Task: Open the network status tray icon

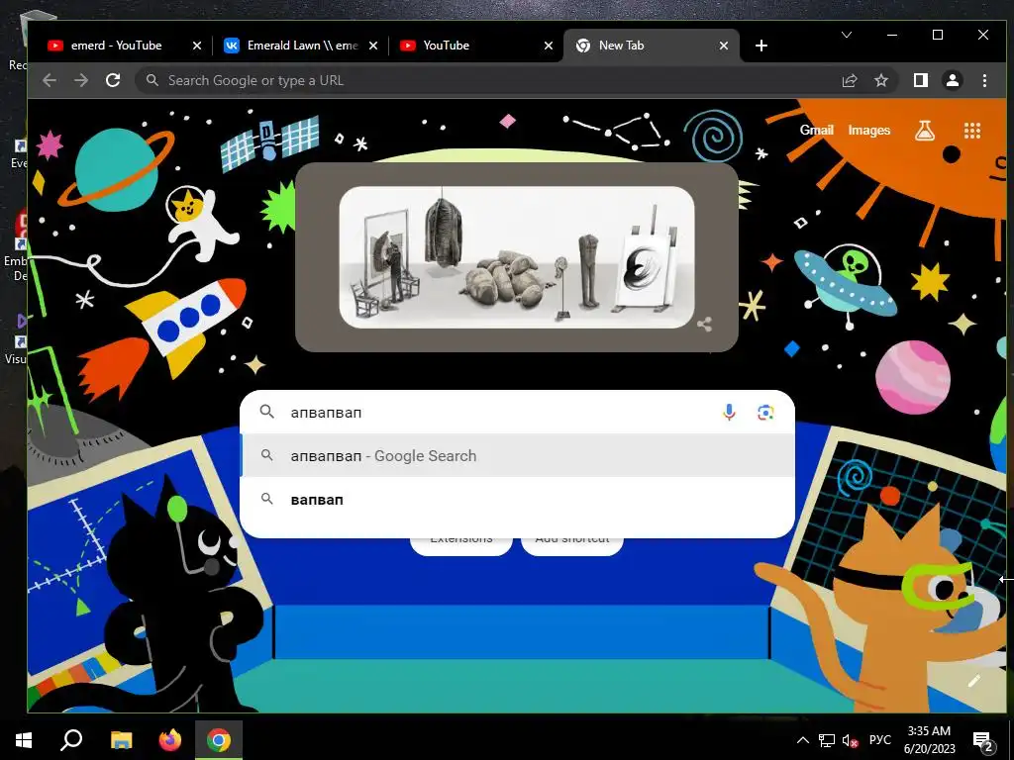Action: click(x=827, y=740)
